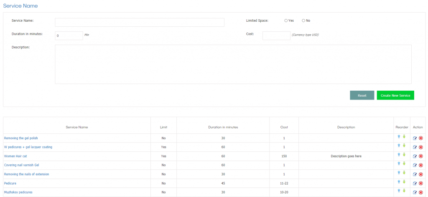Click the Reset button
428x197 pixels.
362,95
